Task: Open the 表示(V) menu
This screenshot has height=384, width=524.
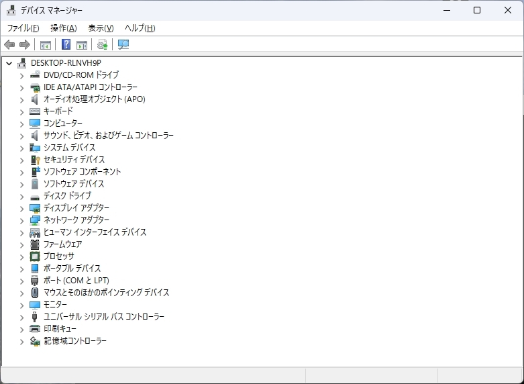Action: coord(101,28)
